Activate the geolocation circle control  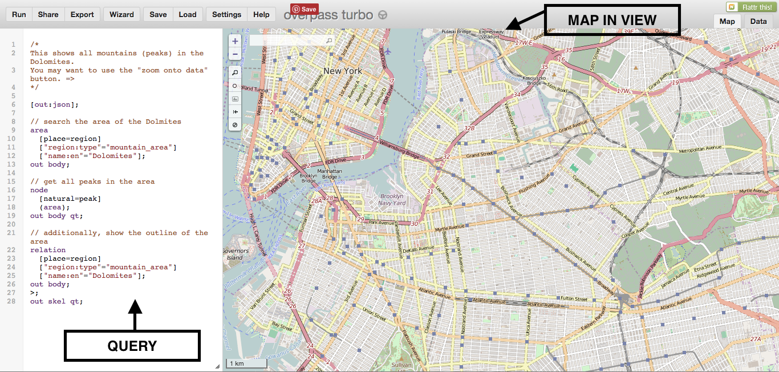coord(234,85)
